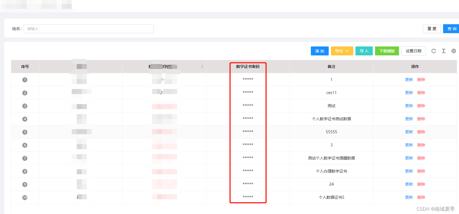Image resolution: width=459 pixels, height=214 pixels.
Task: Delete the 测试个人数字证书提醒数据 row
Action: point(421,158)
